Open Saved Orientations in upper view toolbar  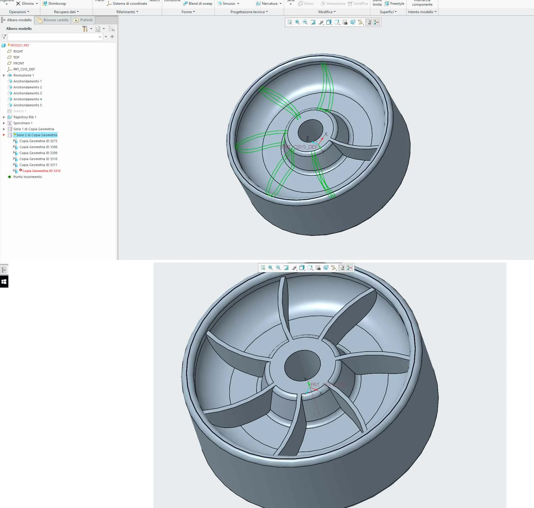tap(337, 22)
